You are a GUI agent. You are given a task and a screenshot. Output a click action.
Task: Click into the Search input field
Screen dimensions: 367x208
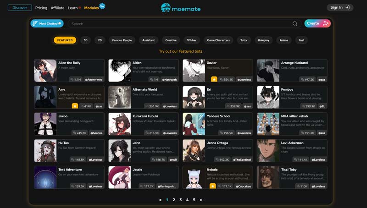[179, 24]
